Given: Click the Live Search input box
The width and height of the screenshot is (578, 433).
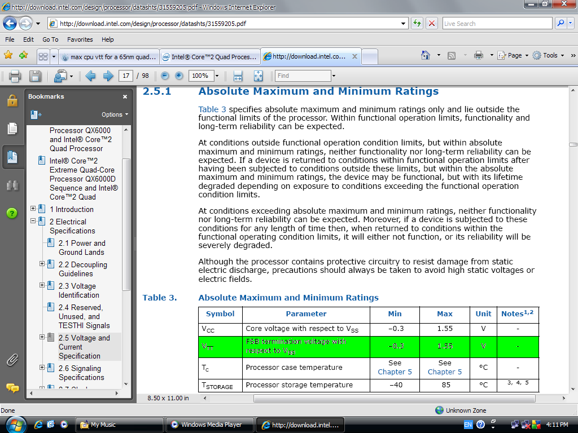Looking at the screenshot, I should [x=497, y=24].
